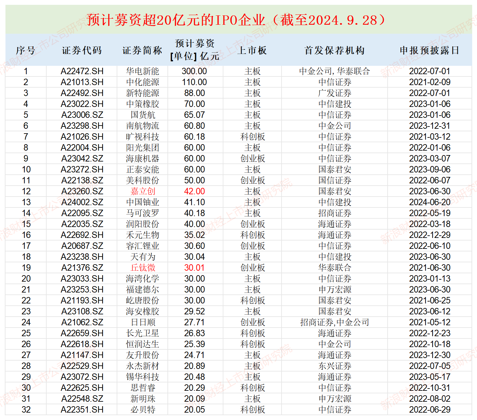Click the amount 35.02
Image resolution: width=477 pixels, height=420 pixels.
pyautogui.click(x=194, y=235)
